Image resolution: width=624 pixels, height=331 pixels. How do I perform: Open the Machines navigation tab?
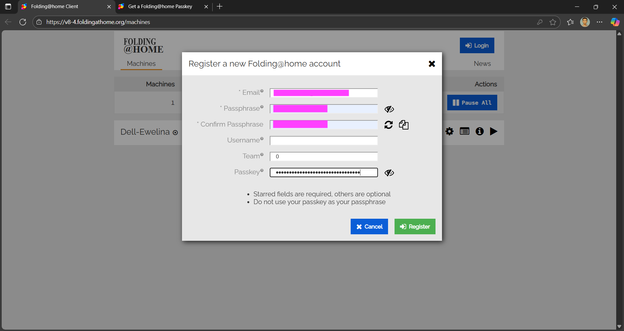[x=141, y=64]
